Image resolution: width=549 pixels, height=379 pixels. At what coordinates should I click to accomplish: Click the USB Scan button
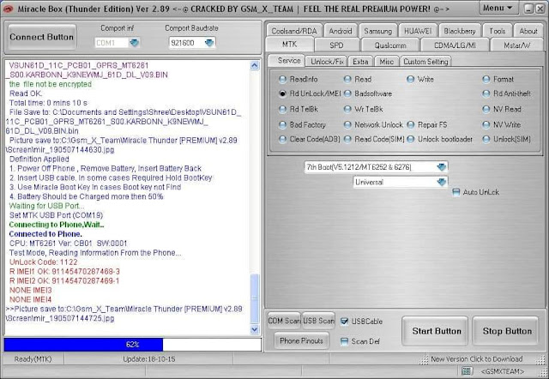click(318, 321)
